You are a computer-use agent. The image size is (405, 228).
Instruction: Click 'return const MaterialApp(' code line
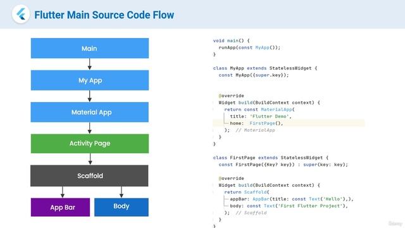[x=259, y=110]
